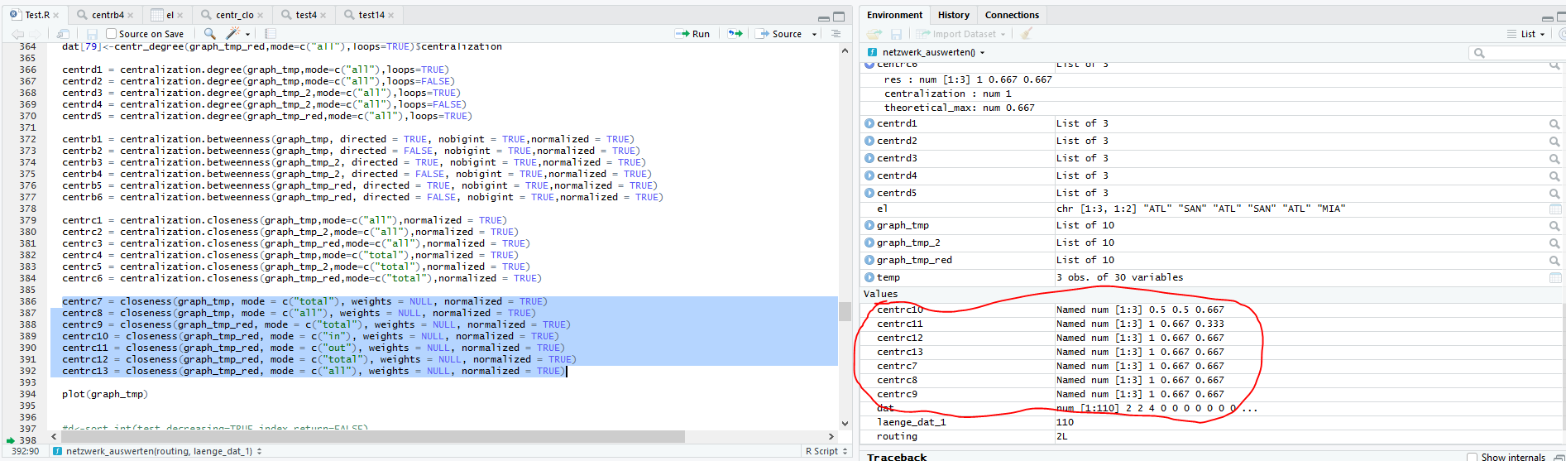Close the test14 tab
Viewport: 1566px width, 461px height.
click(391, 16)
